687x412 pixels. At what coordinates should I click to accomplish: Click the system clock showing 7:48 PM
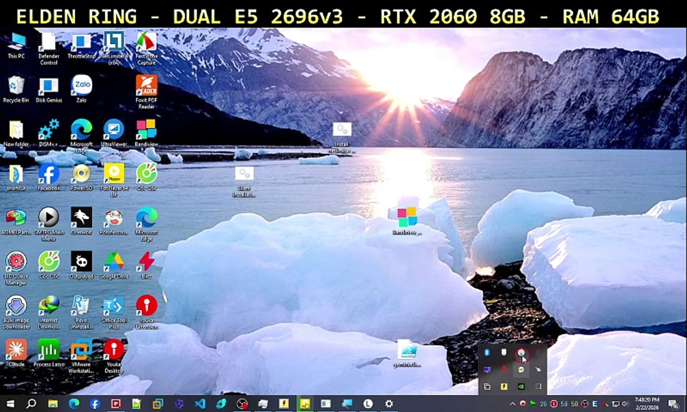pyautogui.click(x=647, y=403)
